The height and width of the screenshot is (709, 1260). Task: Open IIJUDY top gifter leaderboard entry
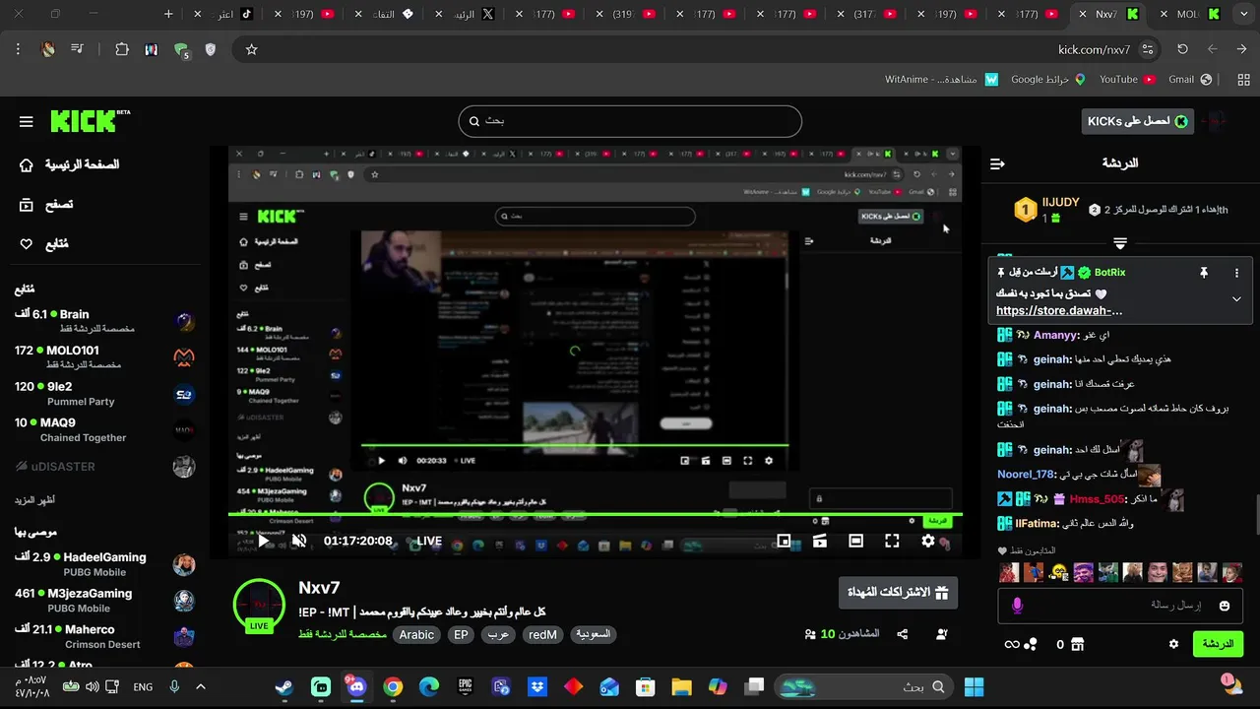click(x=1046, y=209)
